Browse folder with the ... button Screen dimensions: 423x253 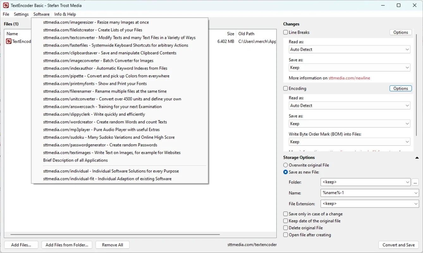[x=415, y=182]
